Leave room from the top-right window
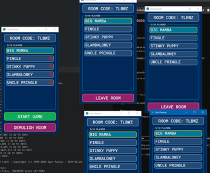This screenshot has height=173, width=210. [x=173, y=107]
